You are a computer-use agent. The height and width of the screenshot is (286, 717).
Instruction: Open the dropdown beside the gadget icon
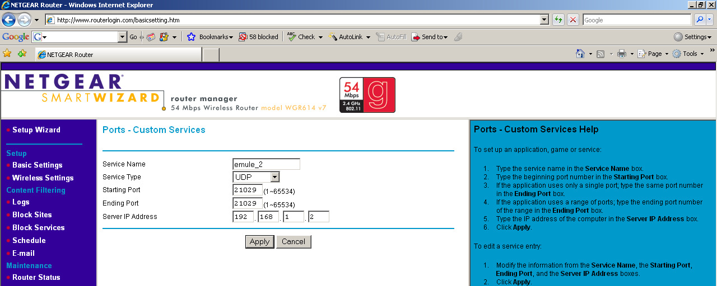click(x=174, y=37)
